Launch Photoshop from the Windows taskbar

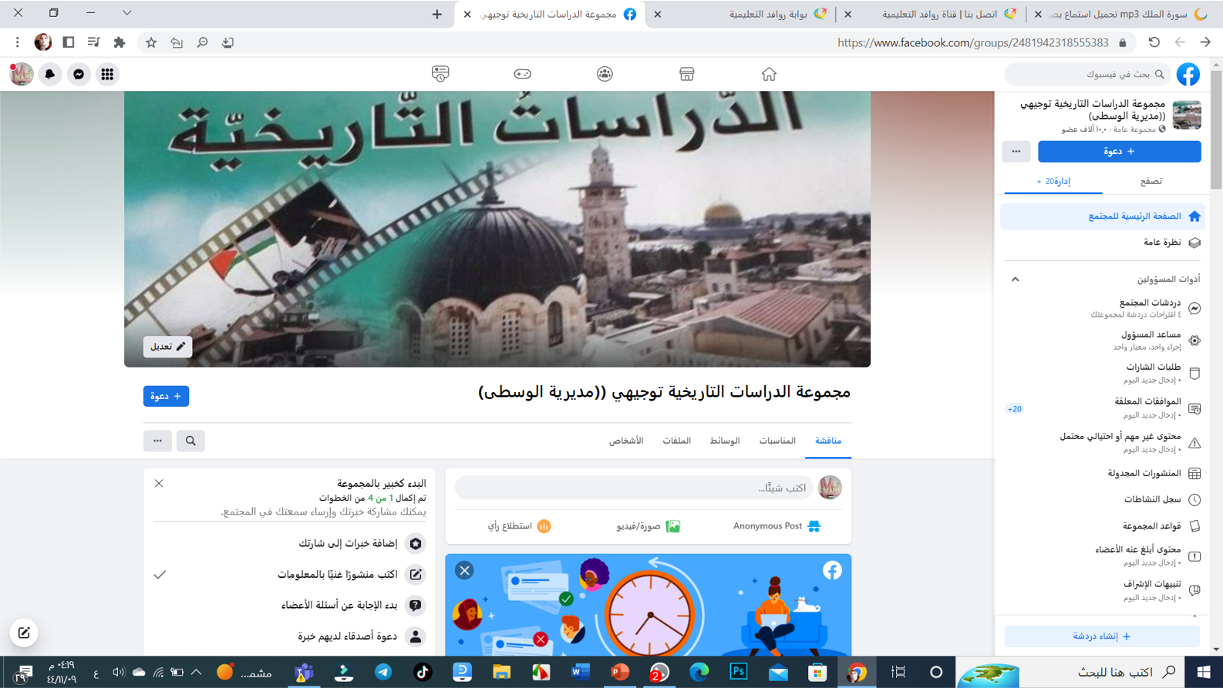point(738,672)
